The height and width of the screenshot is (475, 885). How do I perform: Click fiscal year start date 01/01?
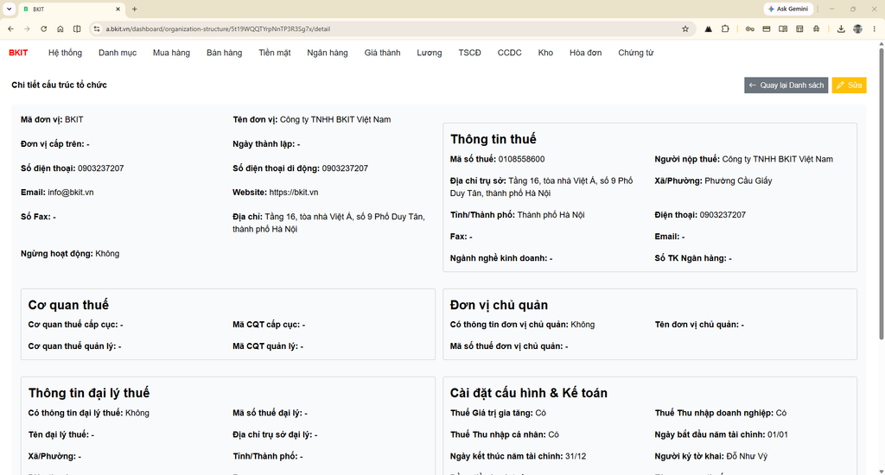click(x=778, y=434)
